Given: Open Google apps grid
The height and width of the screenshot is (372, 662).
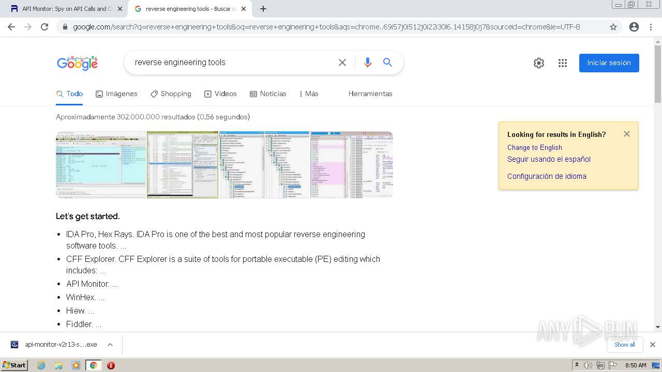Looking at the screenshot, I should (x=563, y=63).
